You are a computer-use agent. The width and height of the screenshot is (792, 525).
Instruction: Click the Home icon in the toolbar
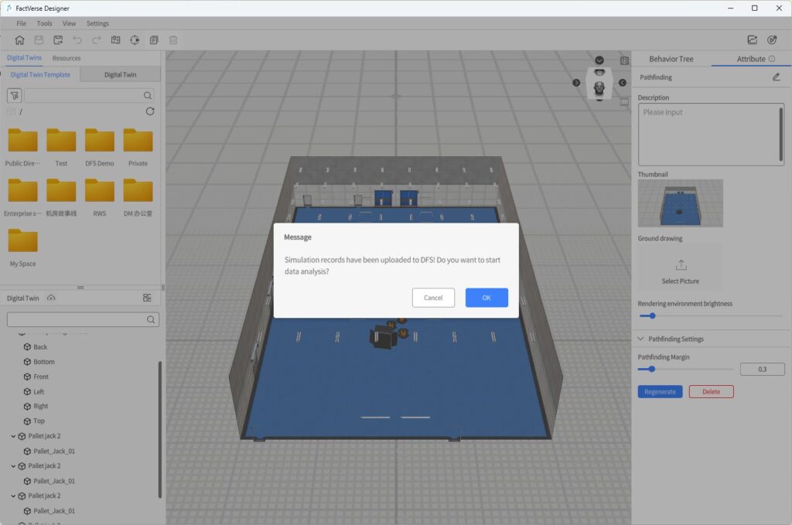point(19,40)
